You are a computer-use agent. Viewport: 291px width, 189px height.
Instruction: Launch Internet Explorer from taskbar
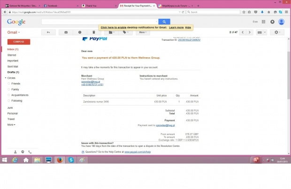[15, 160]
